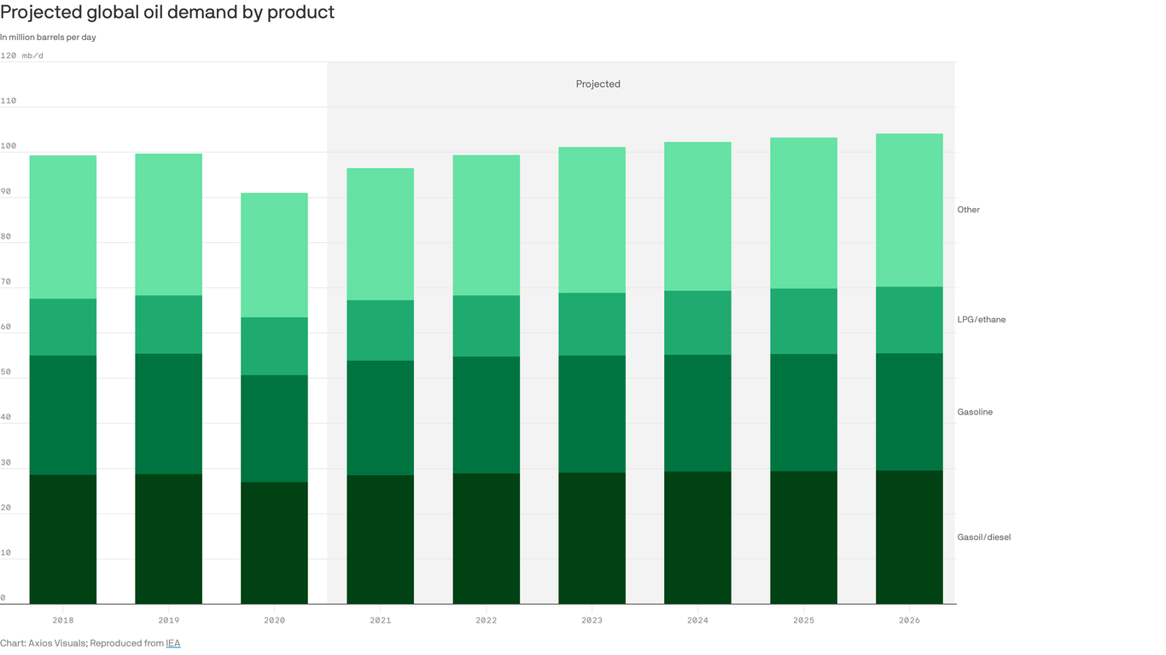Select the 2018 stacked bar
Image resolution: width=1166 pixels, height=655 pixels.
pyautogui.click(x=63, y=375)
